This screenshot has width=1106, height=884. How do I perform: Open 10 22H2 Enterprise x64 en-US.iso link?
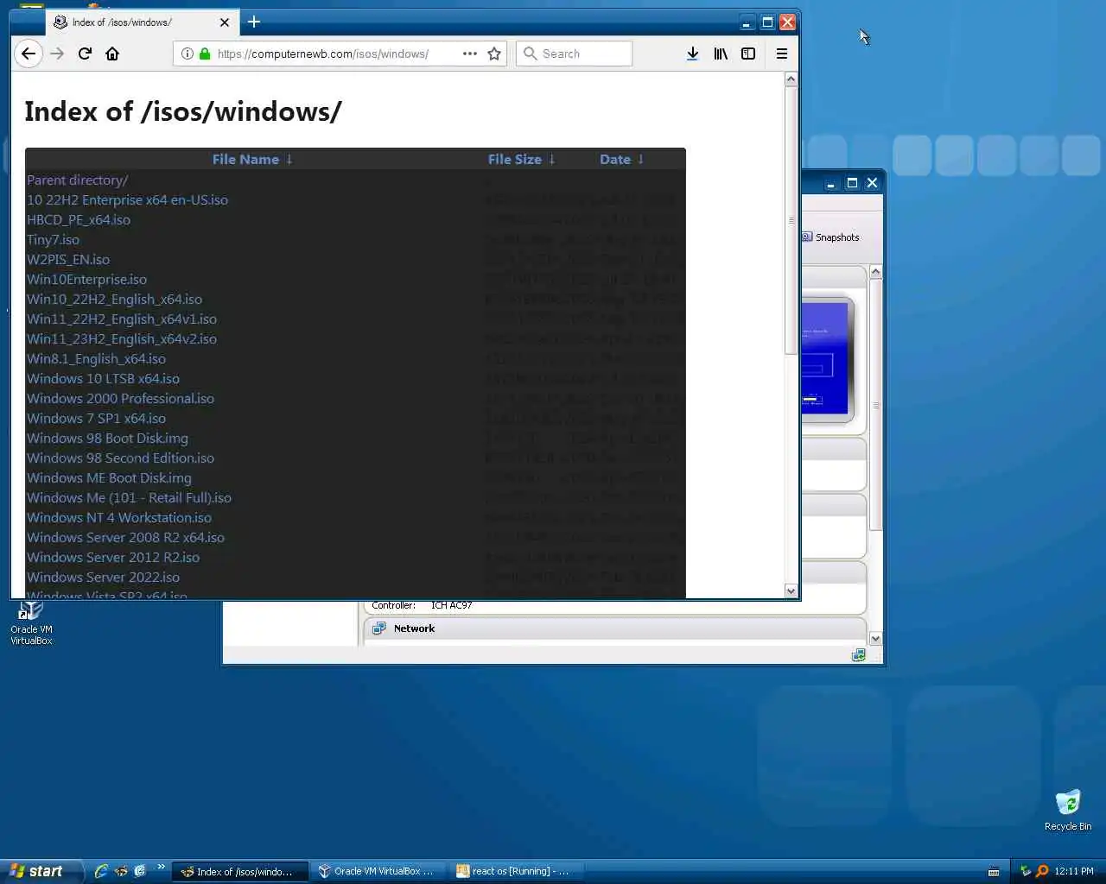[x=127, y=199]
